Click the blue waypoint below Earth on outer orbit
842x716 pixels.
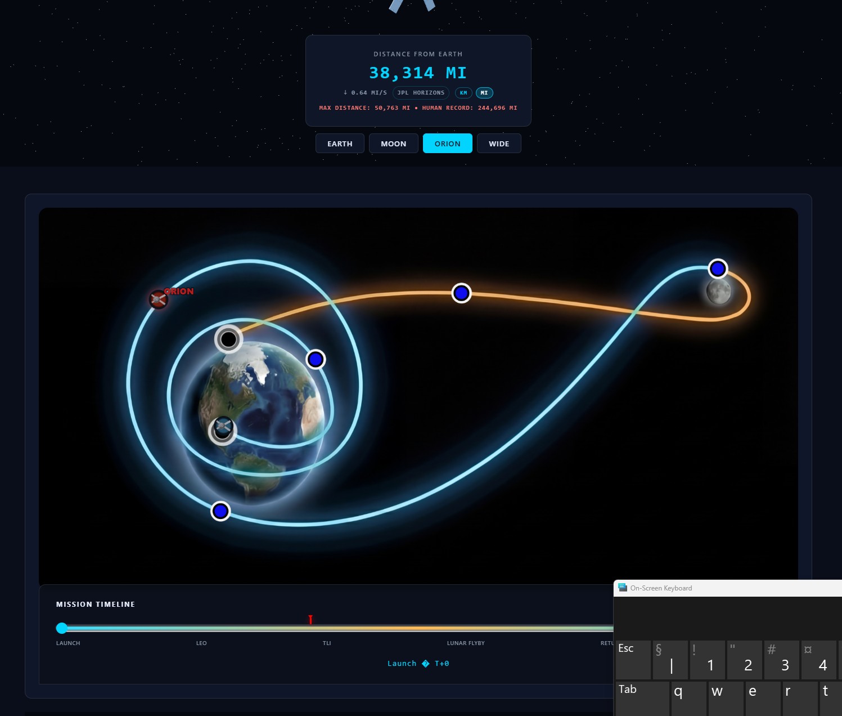point(220,511)
